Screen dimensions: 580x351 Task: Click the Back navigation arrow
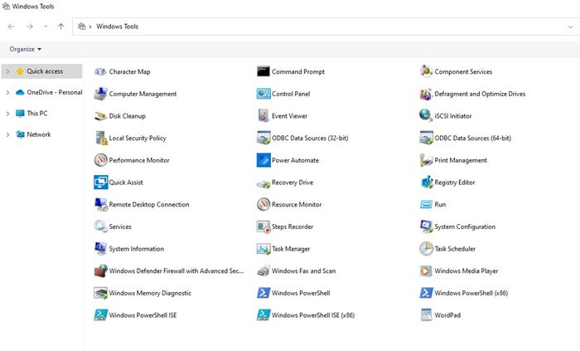(x=11, y=27)
